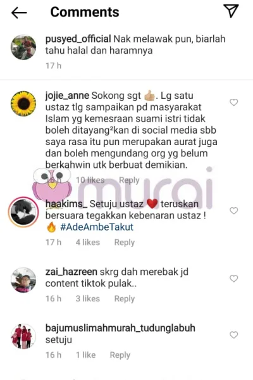Image resolution: width=253 pixels, height=380 pixels.
Task: Open jojie_anne username link
Action: click(67, 96)
